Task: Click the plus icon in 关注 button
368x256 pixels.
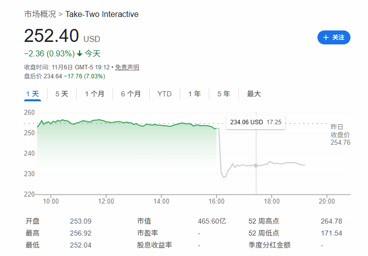Action: click(326, 37)
